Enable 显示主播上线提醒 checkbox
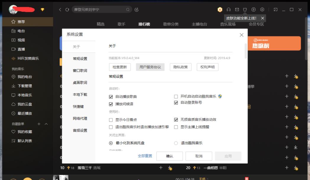Screen dimensions: 310x180 (x=176, y=127)
